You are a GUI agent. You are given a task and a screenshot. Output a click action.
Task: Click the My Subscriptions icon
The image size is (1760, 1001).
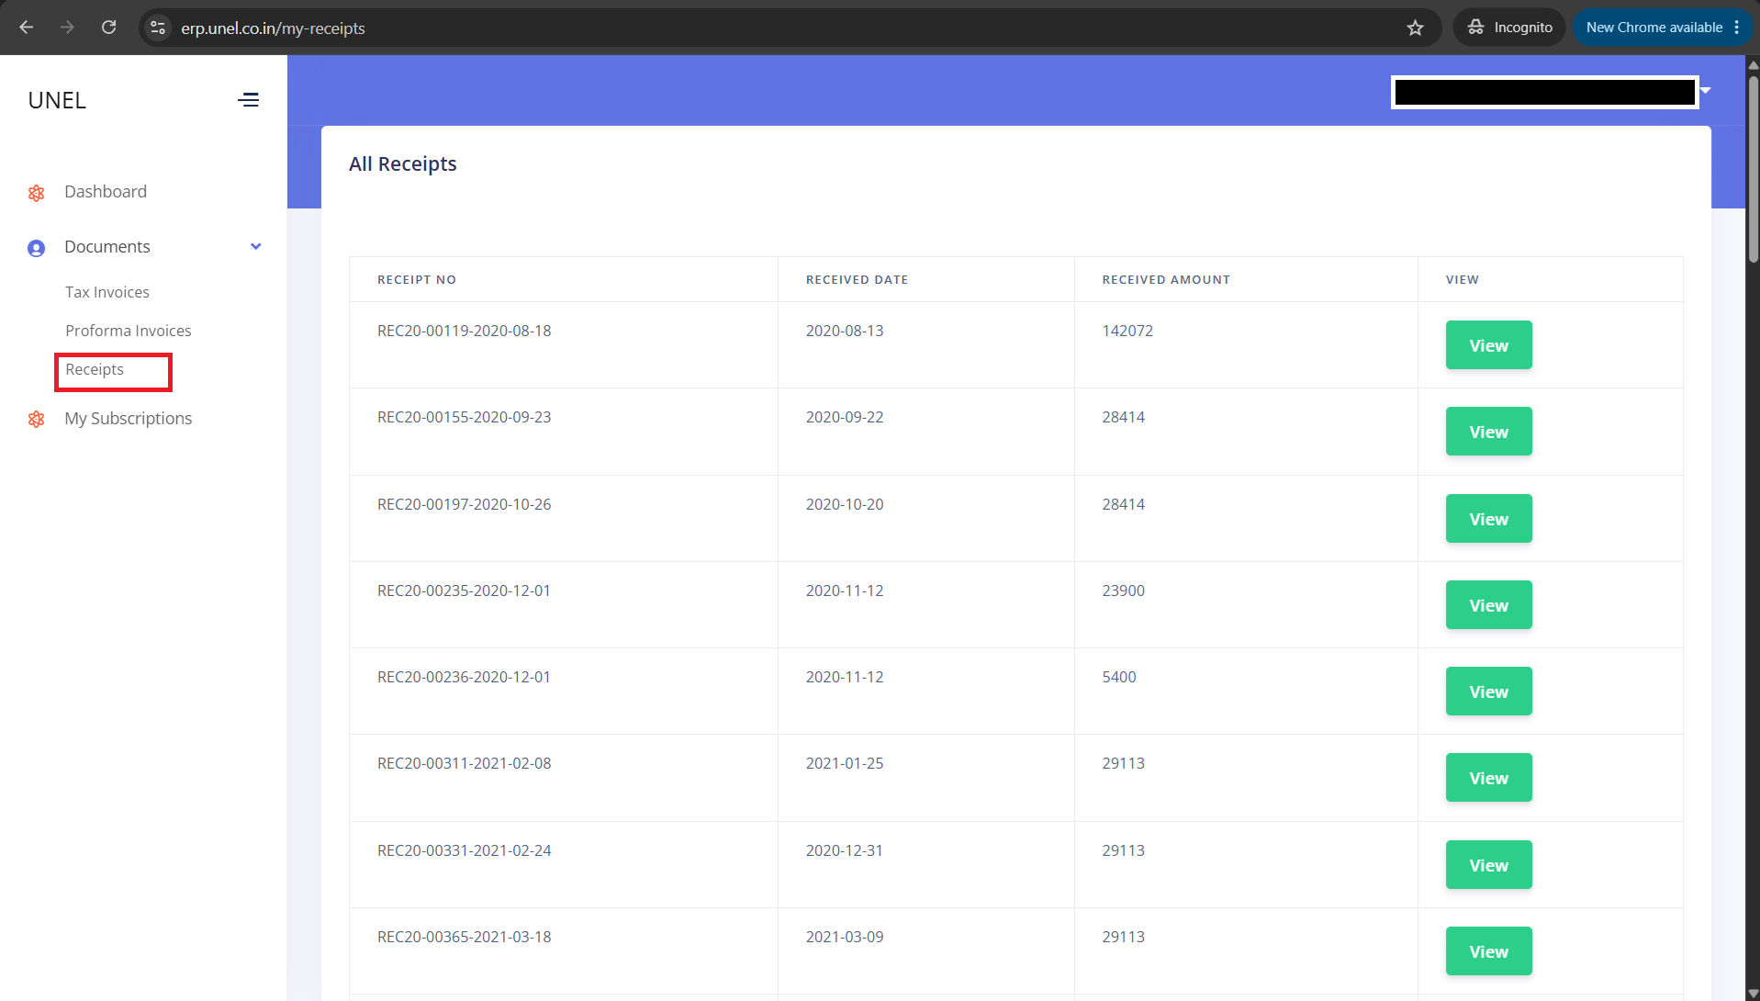point(36,420)
